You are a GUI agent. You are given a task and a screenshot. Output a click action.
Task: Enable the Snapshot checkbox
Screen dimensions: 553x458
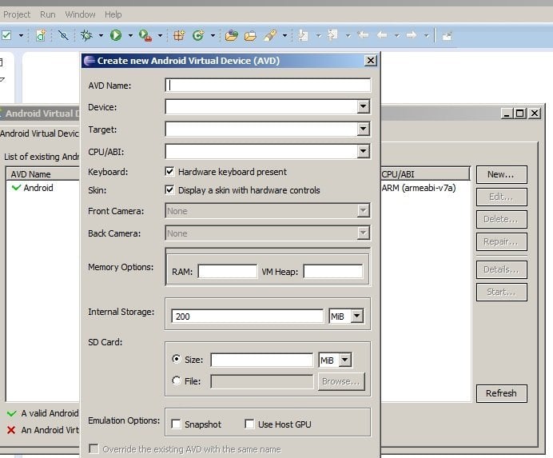(176, 424)
